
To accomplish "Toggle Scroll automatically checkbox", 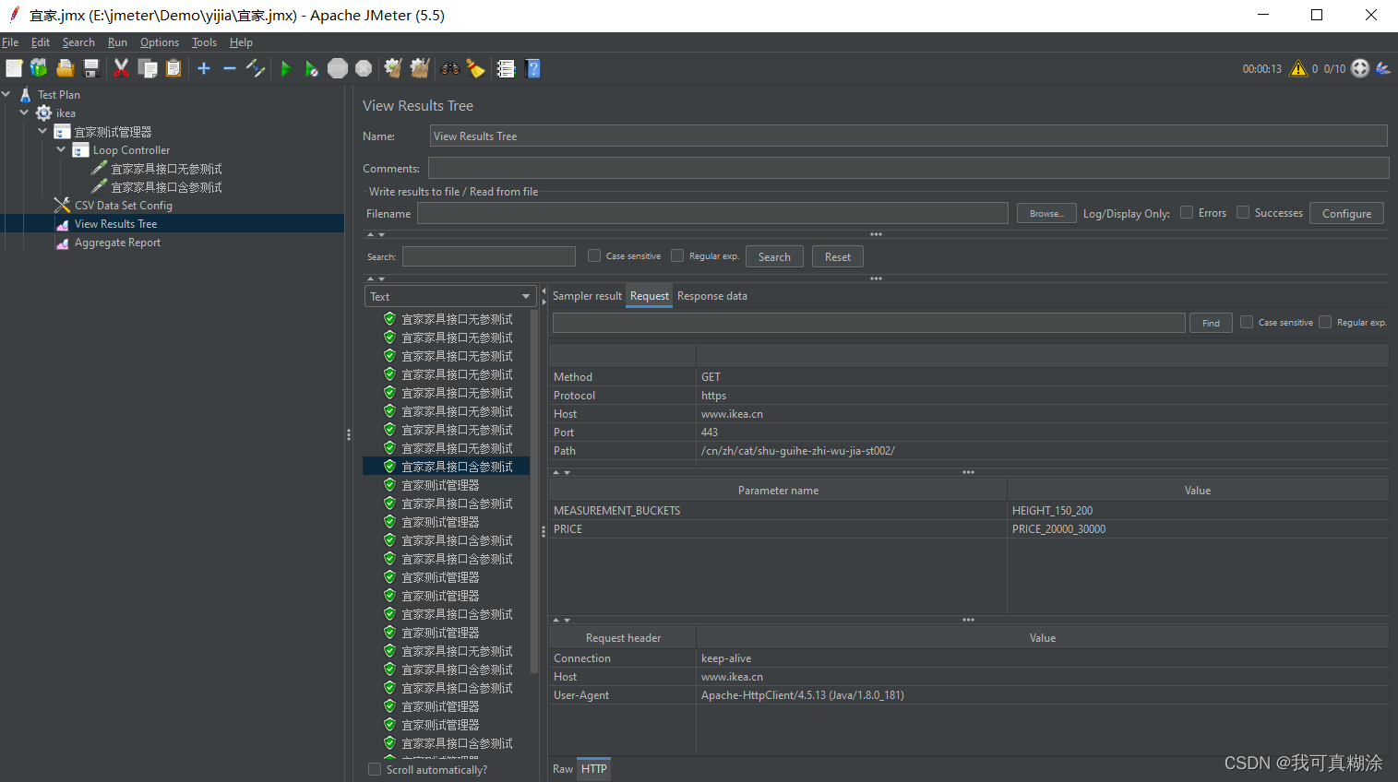I will pos(375,769).
